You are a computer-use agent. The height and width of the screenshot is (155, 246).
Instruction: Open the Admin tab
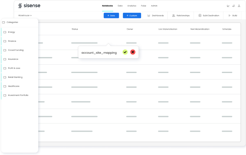tap(154, 6)
